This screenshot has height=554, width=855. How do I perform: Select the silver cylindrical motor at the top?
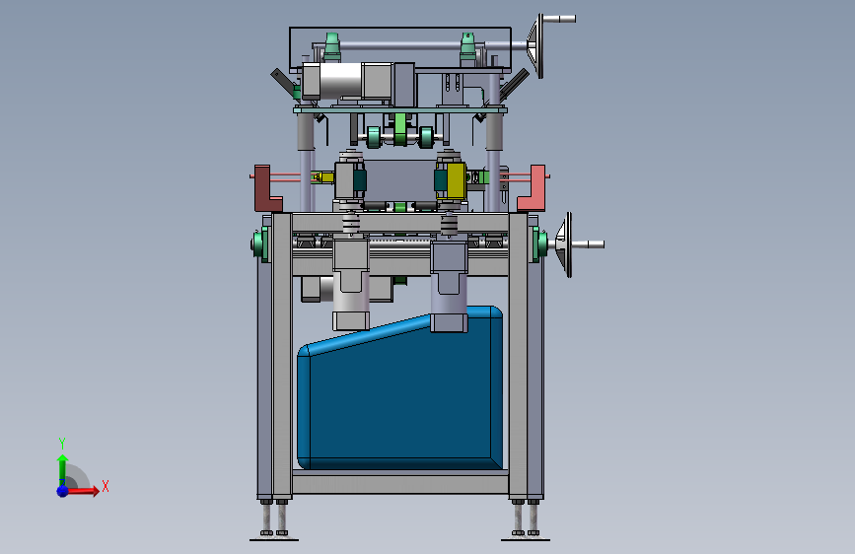pyautogui.click(x=340, y=81)
